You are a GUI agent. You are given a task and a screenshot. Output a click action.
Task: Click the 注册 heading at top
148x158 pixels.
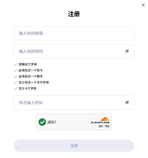pyautogui.click(x=74, y=14)
